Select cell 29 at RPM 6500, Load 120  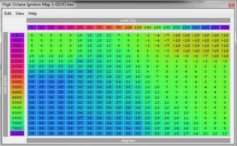click(138, 118)
